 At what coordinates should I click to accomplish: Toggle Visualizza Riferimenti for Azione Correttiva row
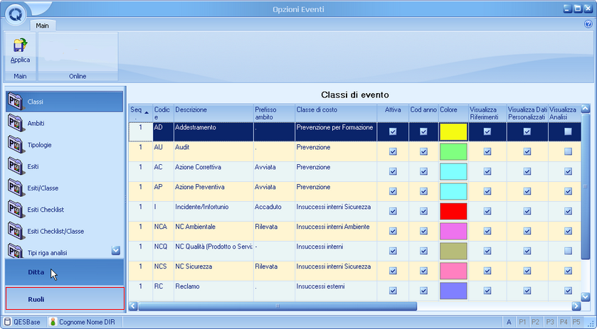tap(487, 171)
